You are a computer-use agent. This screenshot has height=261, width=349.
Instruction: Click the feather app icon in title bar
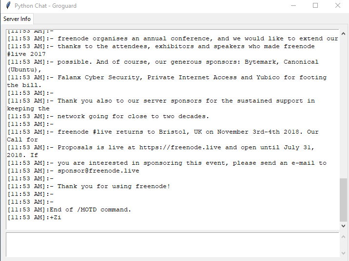[x=7, y=6]
